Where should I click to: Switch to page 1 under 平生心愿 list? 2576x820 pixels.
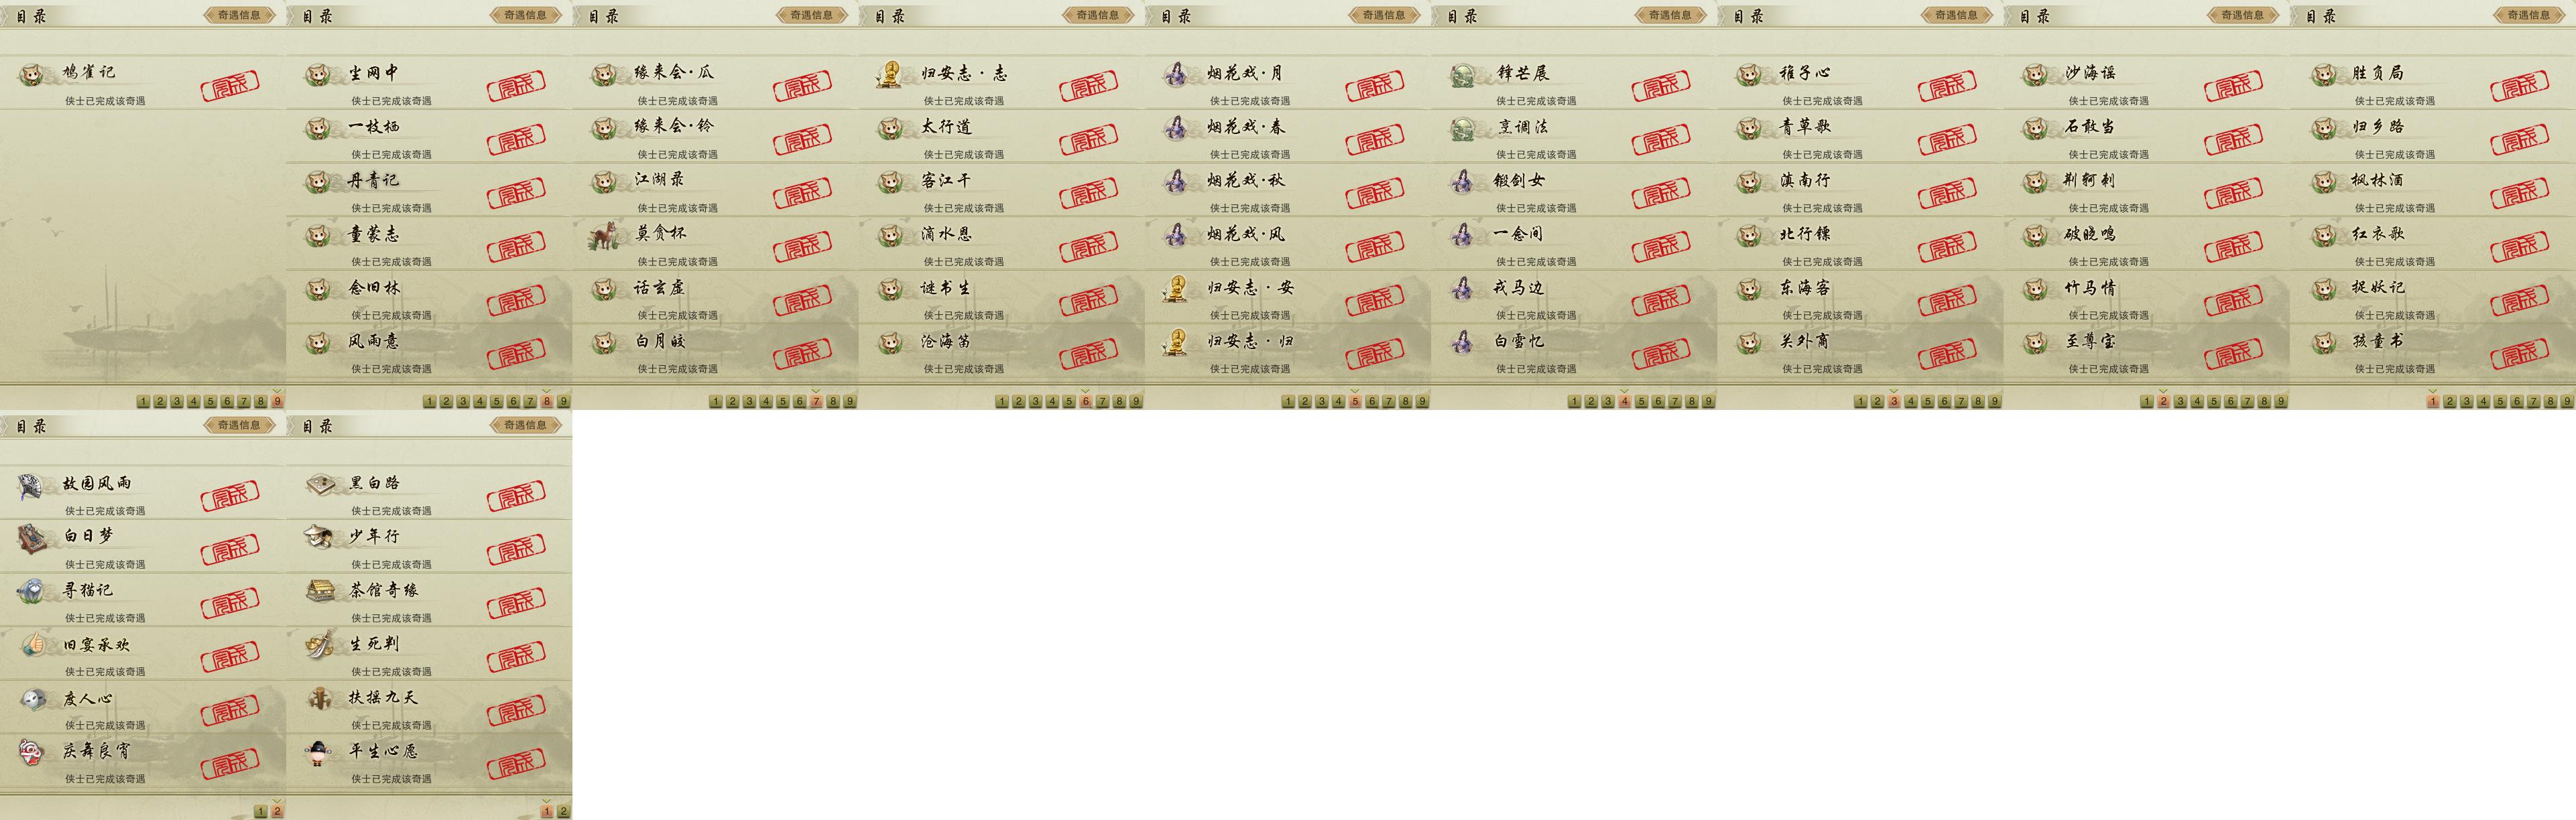[x=547, y=811]
